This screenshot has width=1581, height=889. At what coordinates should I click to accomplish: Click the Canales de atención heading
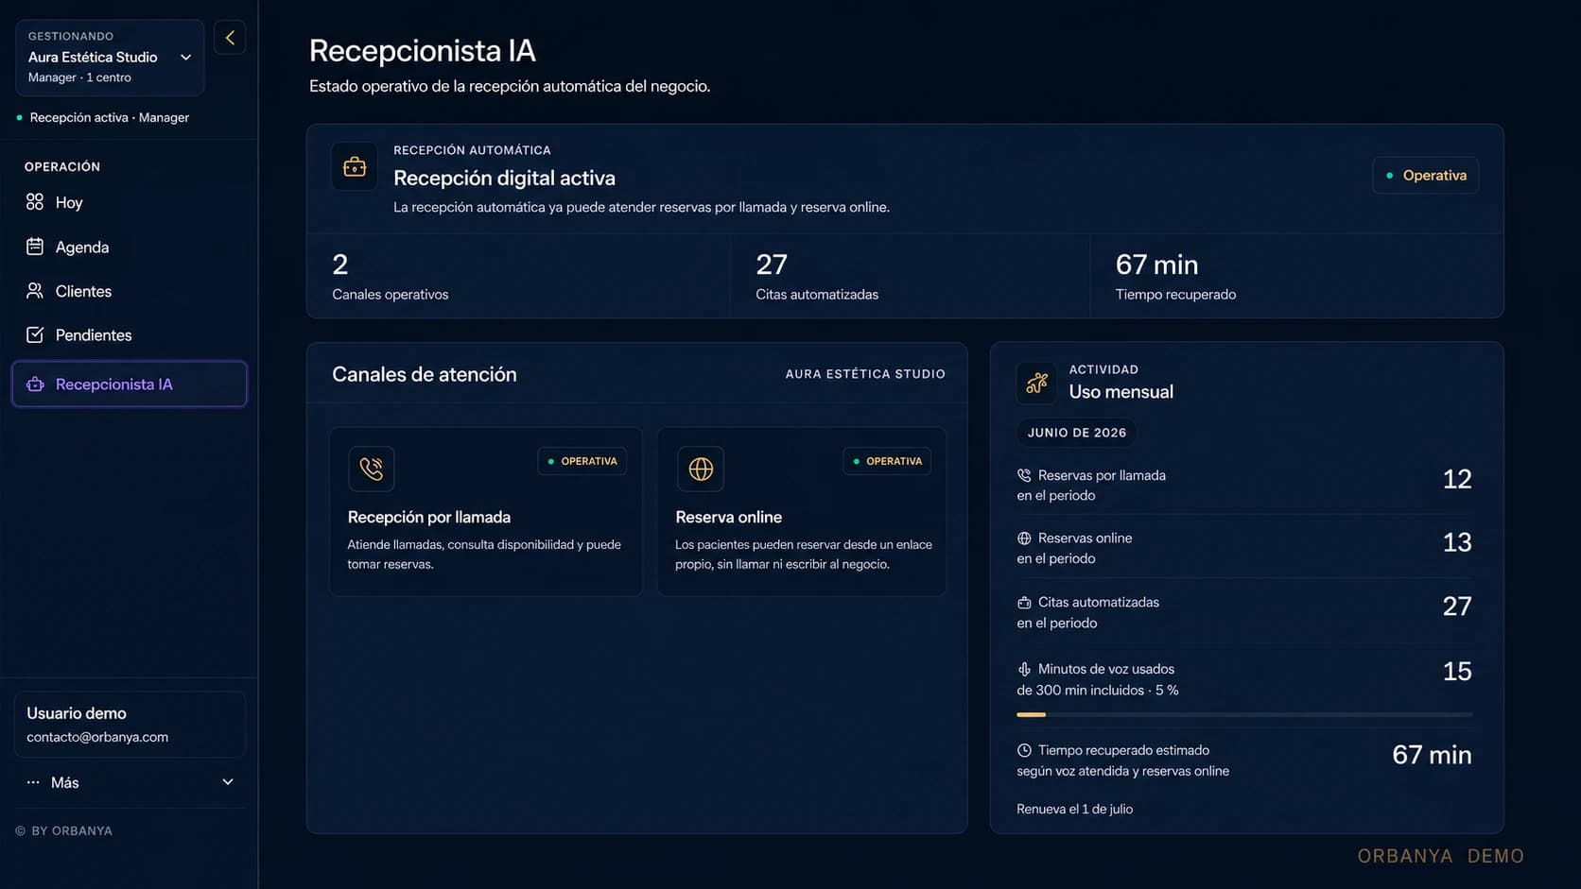click(x=425, y=374)
